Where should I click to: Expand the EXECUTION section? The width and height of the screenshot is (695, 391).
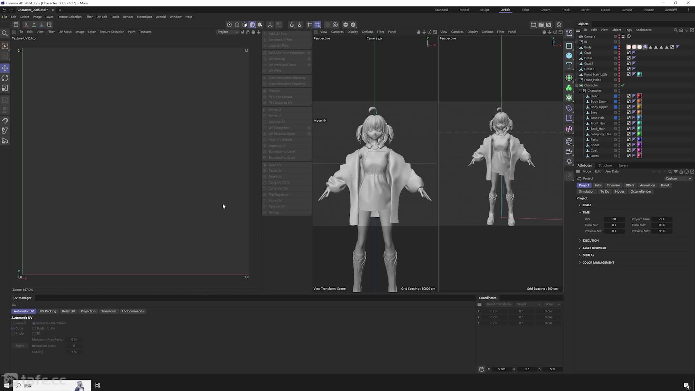pos(580,240)
